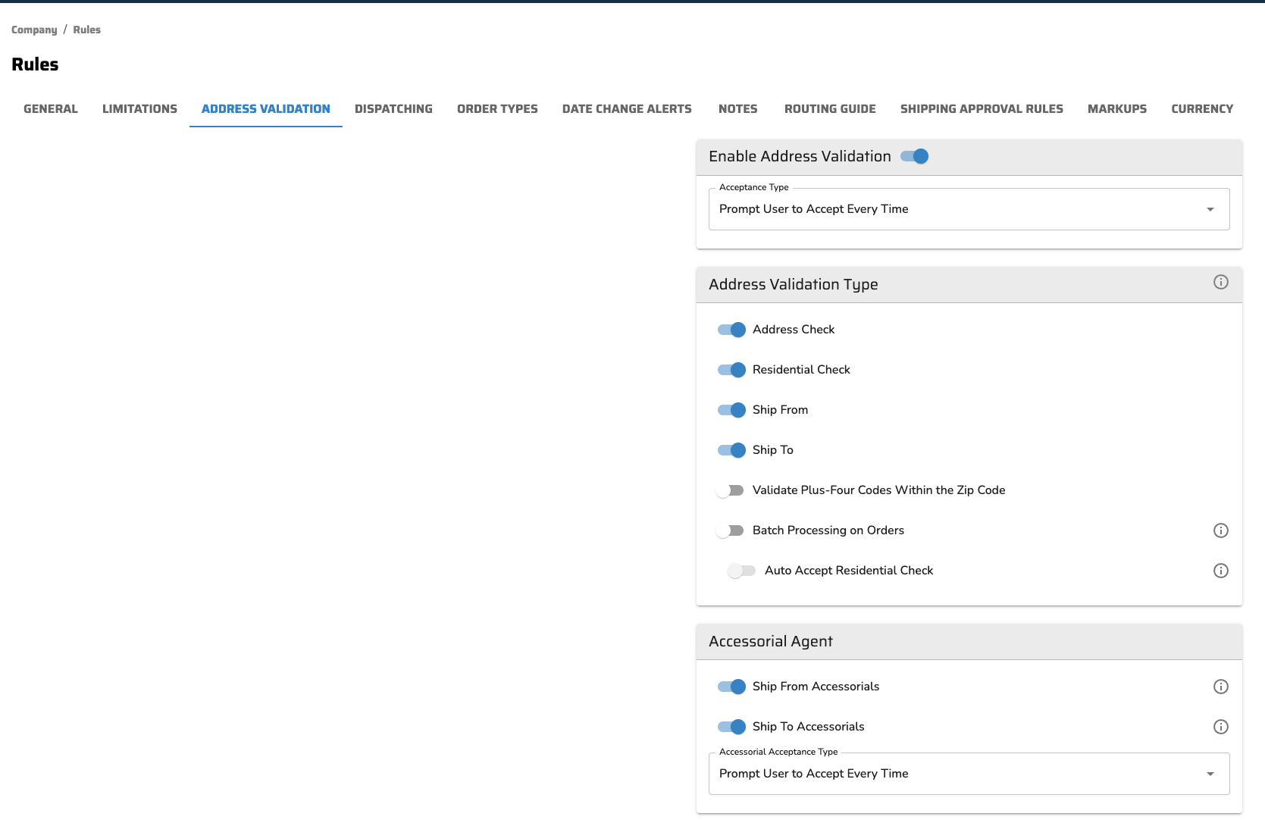Open the Notes tab
This screenshot has height=823, width=1265.
pyautogui.click(x=738, y=109)
